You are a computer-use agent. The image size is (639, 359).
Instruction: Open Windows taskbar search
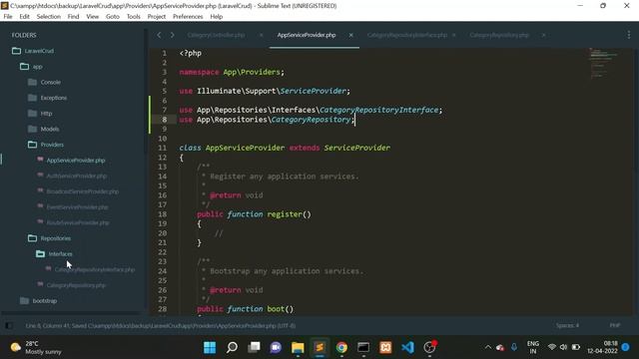click(x=232, y=348)
